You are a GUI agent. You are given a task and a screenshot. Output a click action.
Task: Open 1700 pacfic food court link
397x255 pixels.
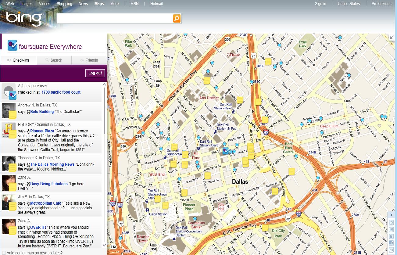61,92
